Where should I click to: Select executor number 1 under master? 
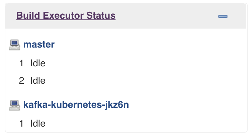click(x=21, y=63)
